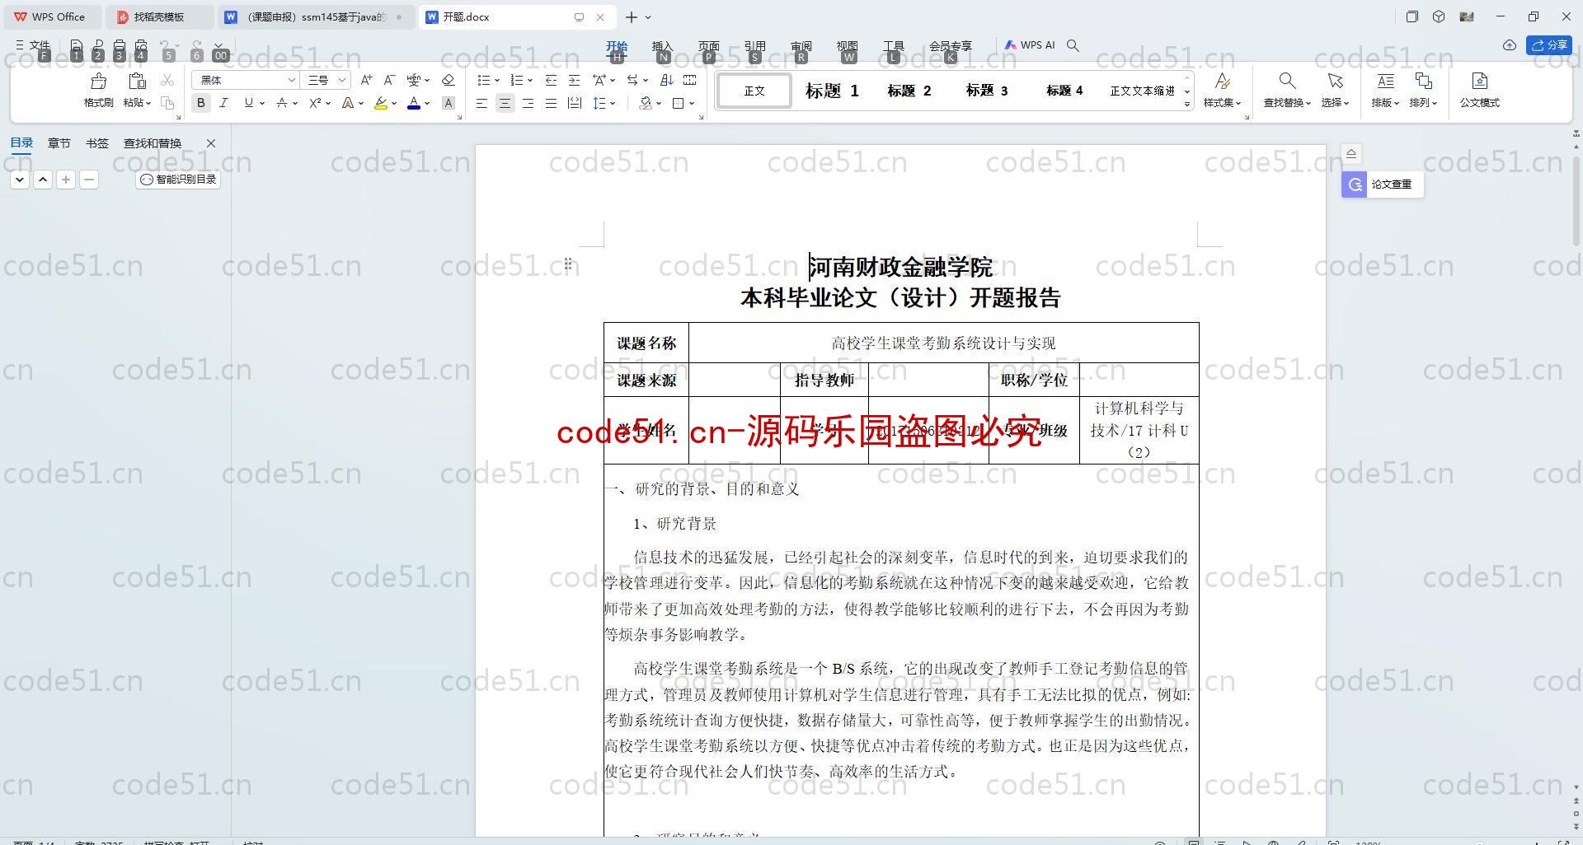Screen dimensions: 1583x845
Task: Justify the paragraph text
Action: [551, 103]
